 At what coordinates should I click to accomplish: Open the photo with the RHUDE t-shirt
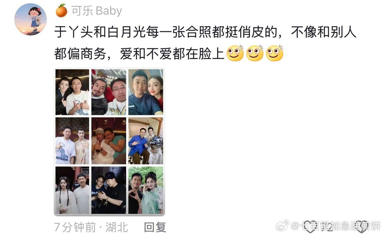pyautogui.click(x=72, y=141)
